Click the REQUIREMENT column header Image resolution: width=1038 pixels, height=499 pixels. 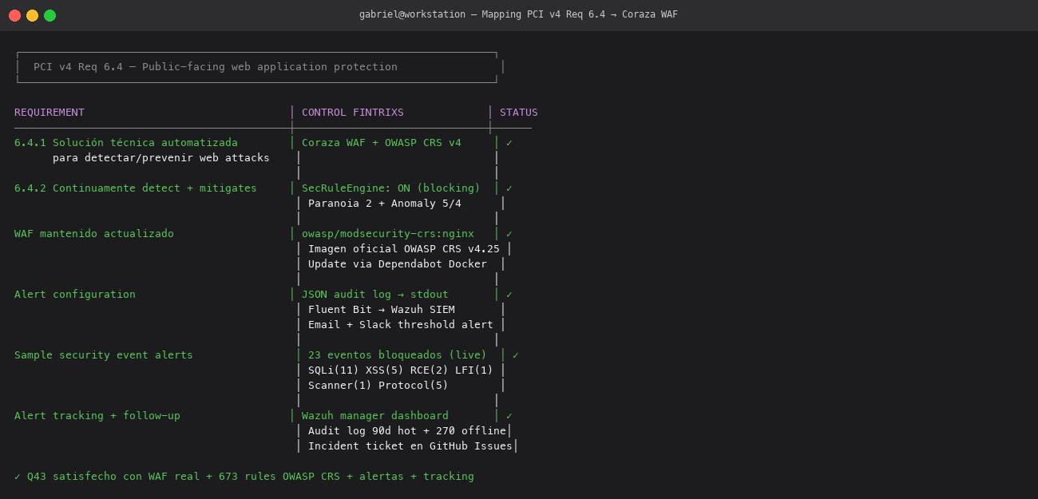coord(50,113)
